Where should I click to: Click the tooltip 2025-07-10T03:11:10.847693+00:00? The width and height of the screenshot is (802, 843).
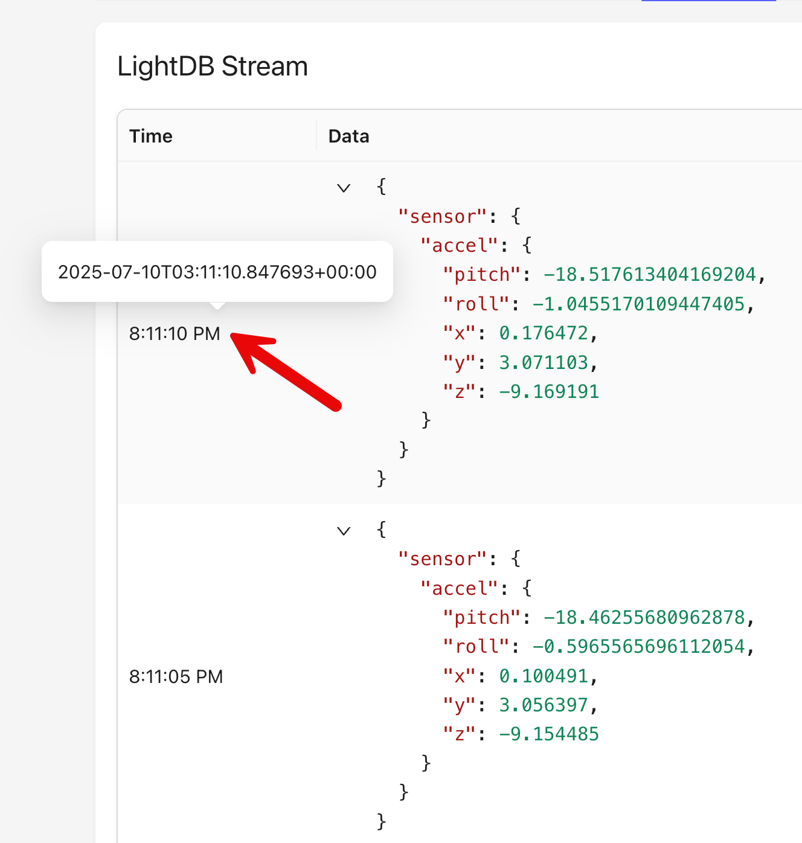click(x=217, y=272)
